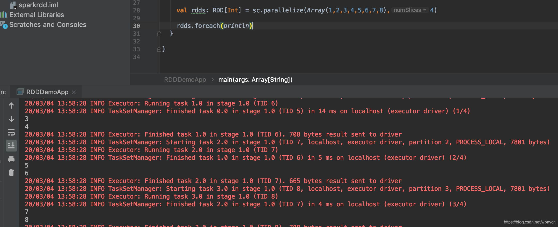Click RDDDemoApp in the breadcrumb bar

[x=185, y=80]
